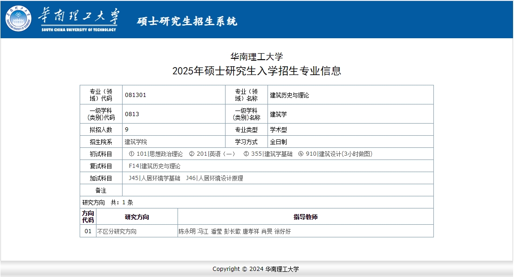Image resolution: width=514 pixels, height=277 pixels.
Task: Click the 研究方向 共: 1 条 row
Action: point(257,202)
